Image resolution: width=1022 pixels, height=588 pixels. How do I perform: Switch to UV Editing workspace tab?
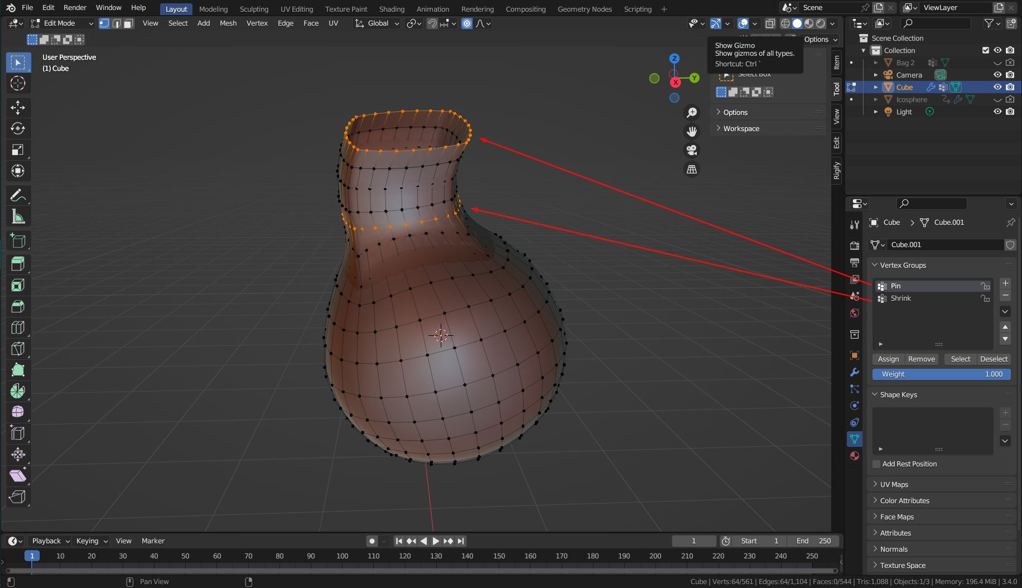(297, 9)
